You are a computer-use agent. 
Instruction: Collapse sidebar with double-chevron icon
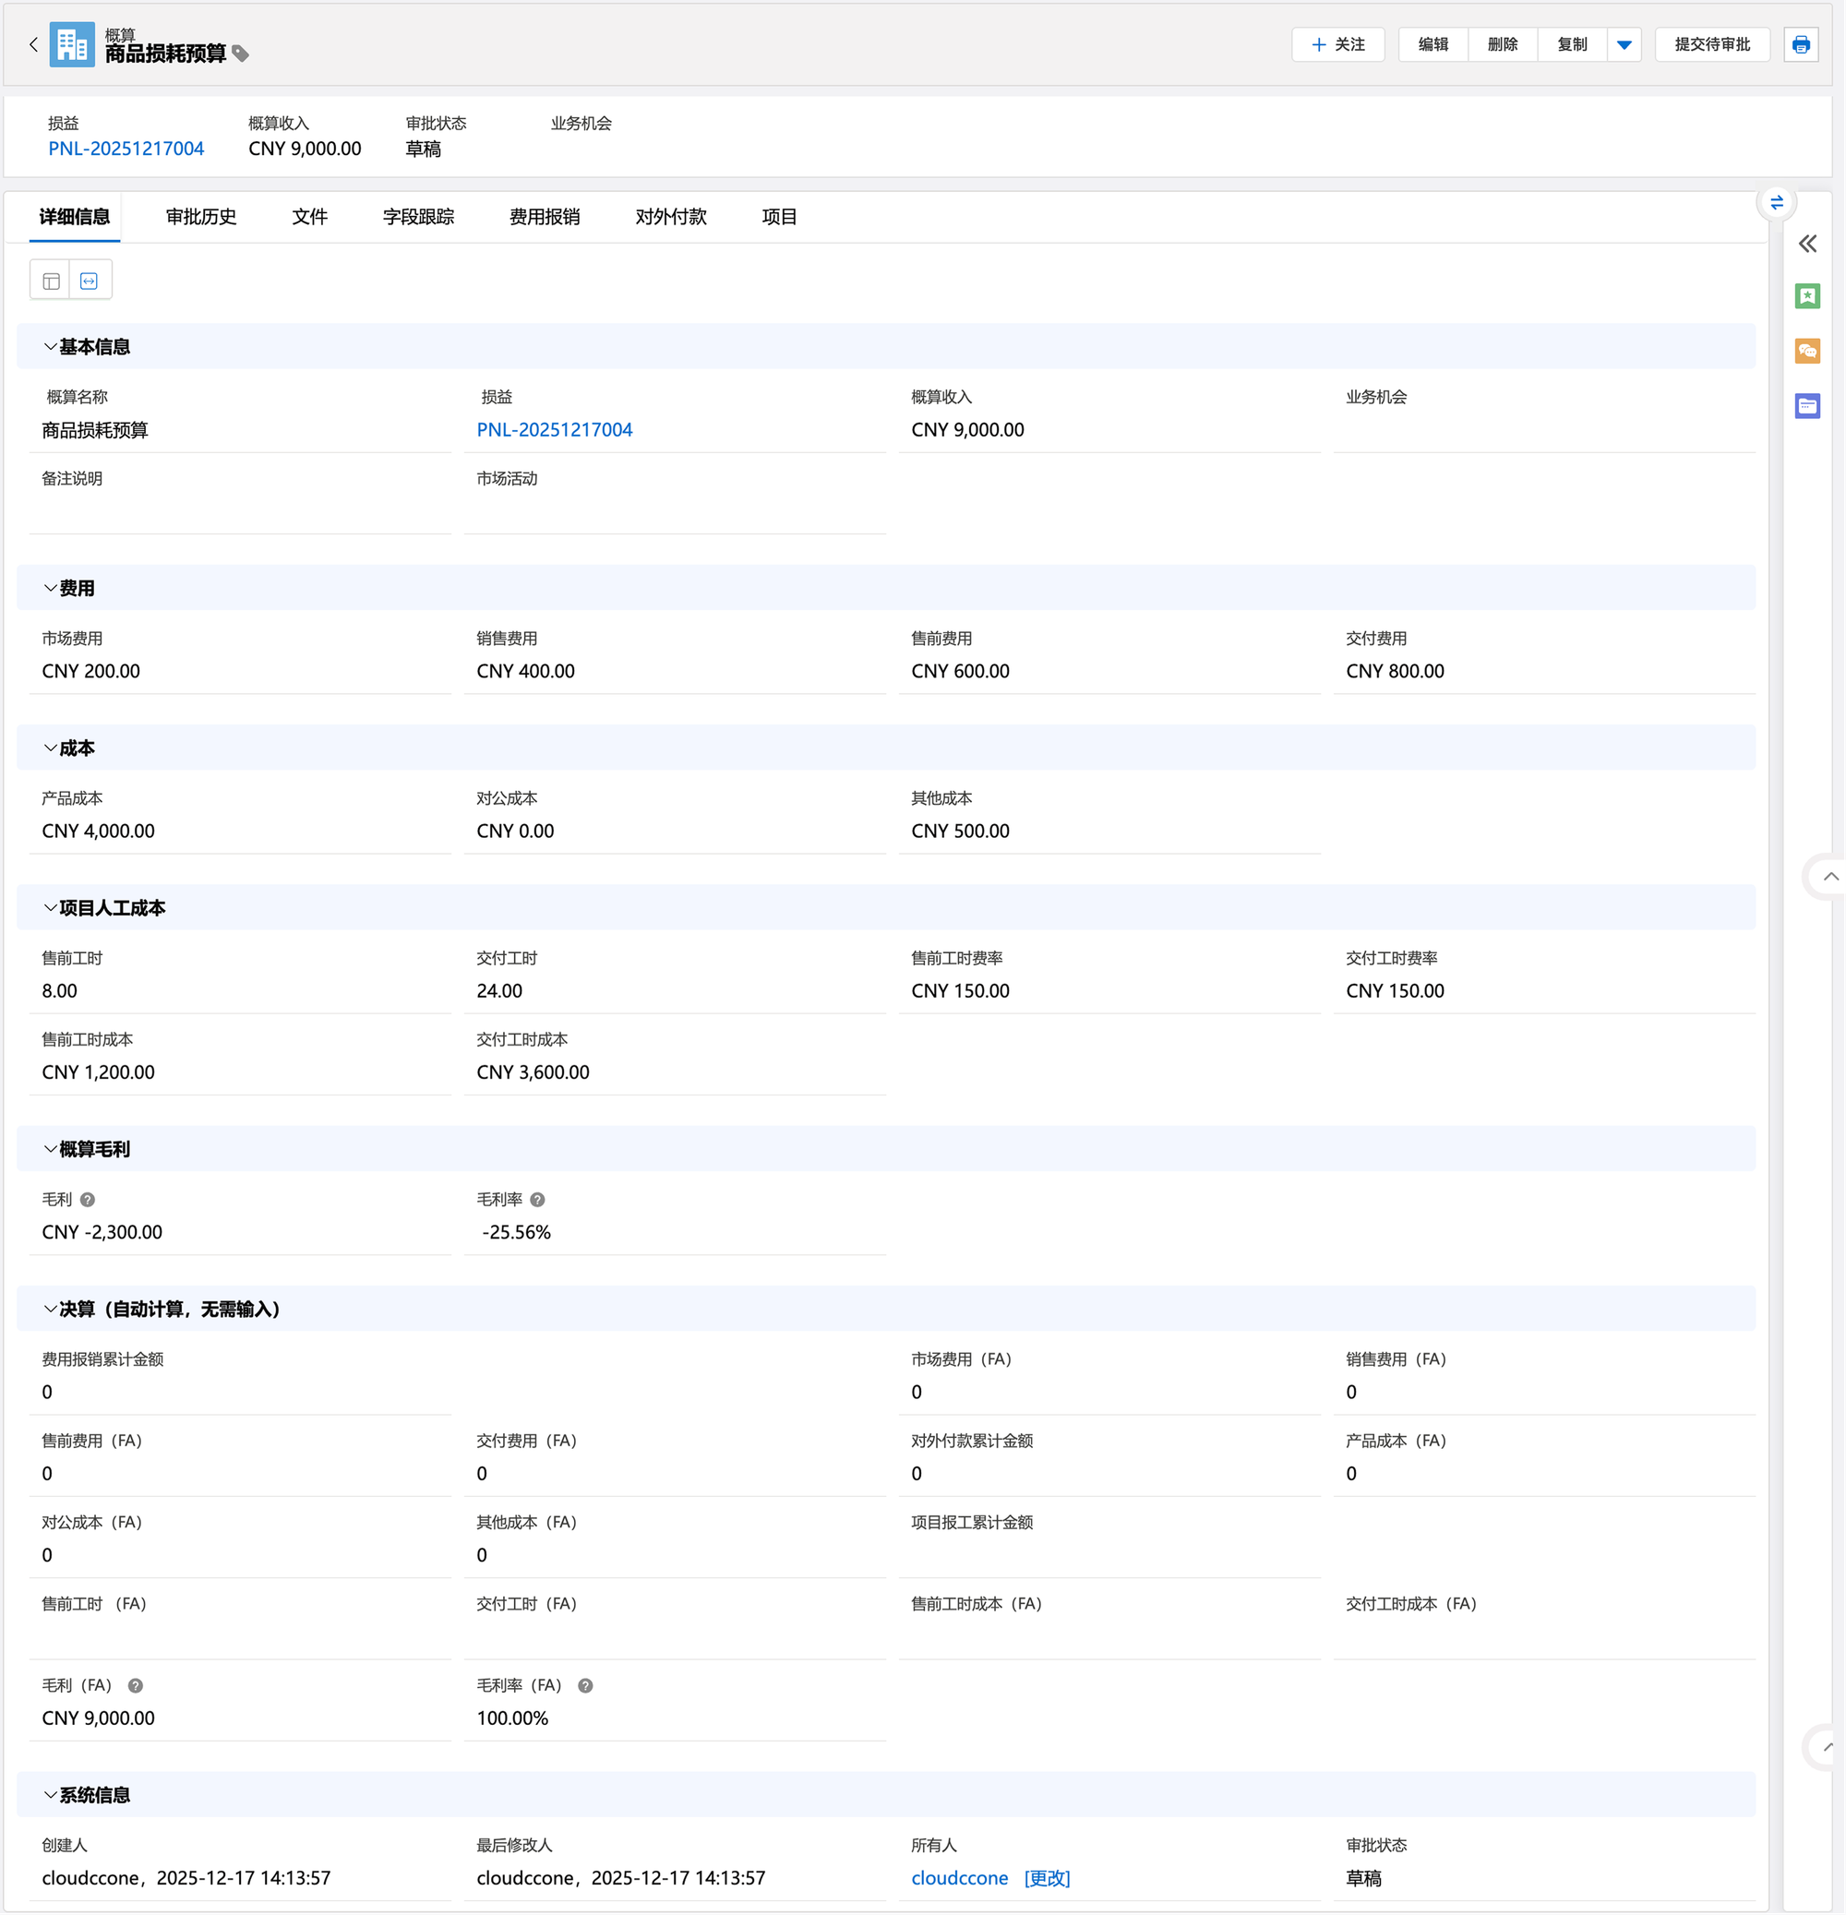click(x=1807, y=245)
